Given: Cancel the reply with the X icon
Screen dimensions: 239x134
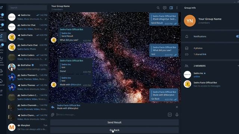Looking at the screenshot, I should pos(177,107).
